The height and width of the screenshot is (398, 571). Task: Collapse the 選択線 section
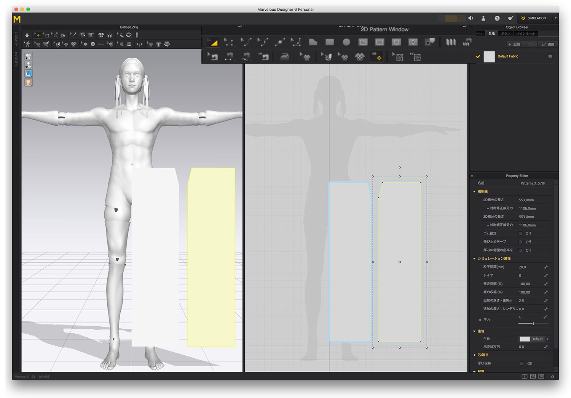[474, 191]
